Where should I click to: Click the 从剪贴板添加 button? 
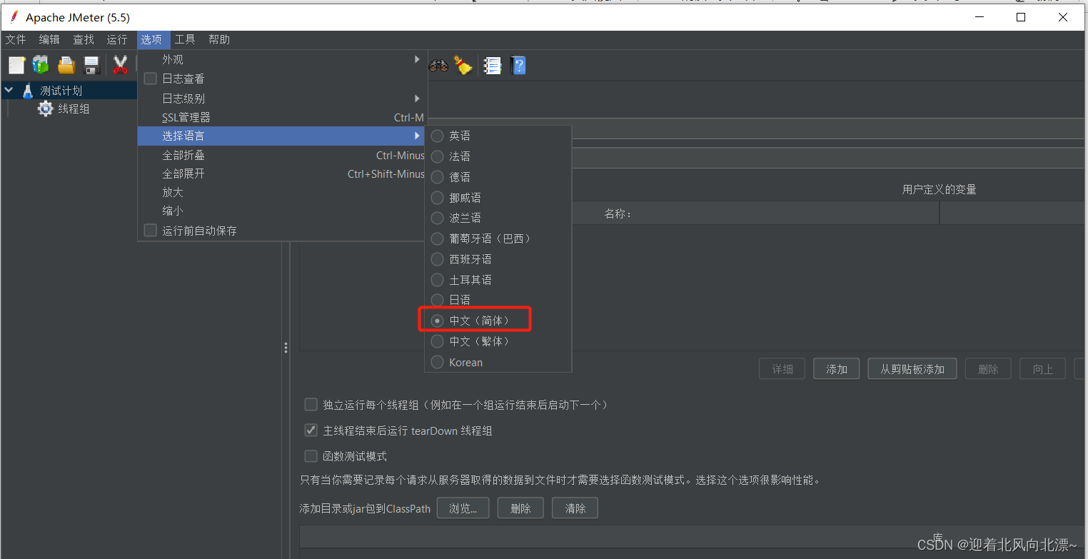[x=912, y=369]
